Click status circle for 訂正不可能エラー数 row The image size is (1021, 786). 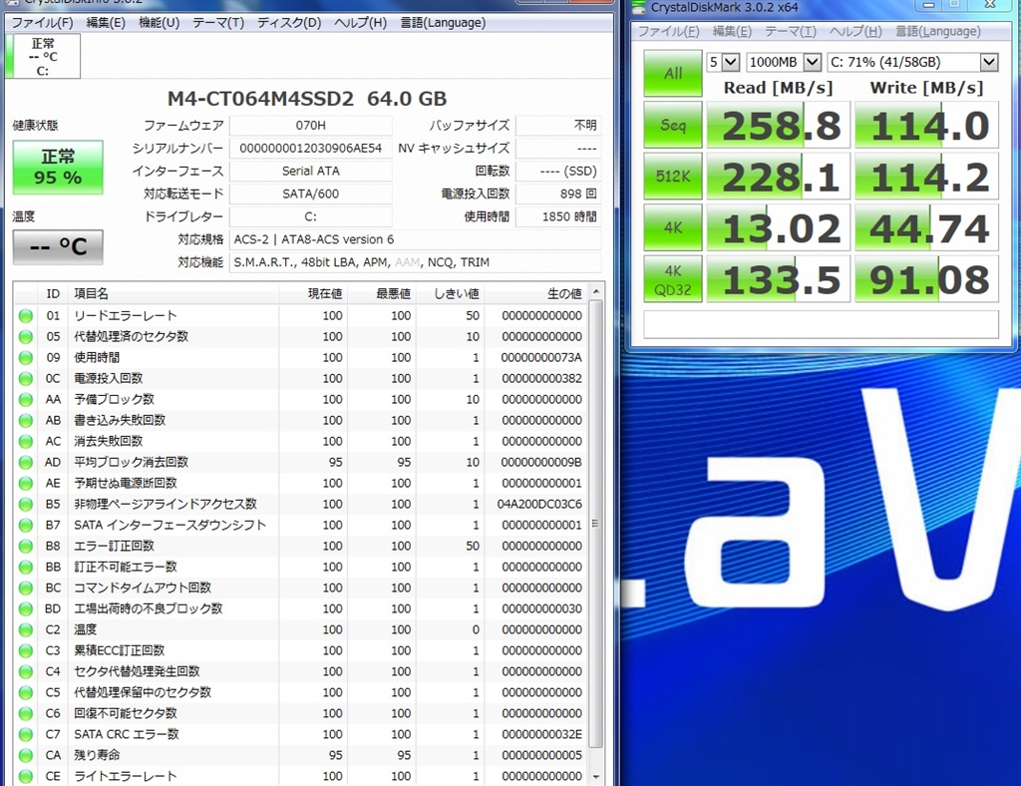pos(25,567)
